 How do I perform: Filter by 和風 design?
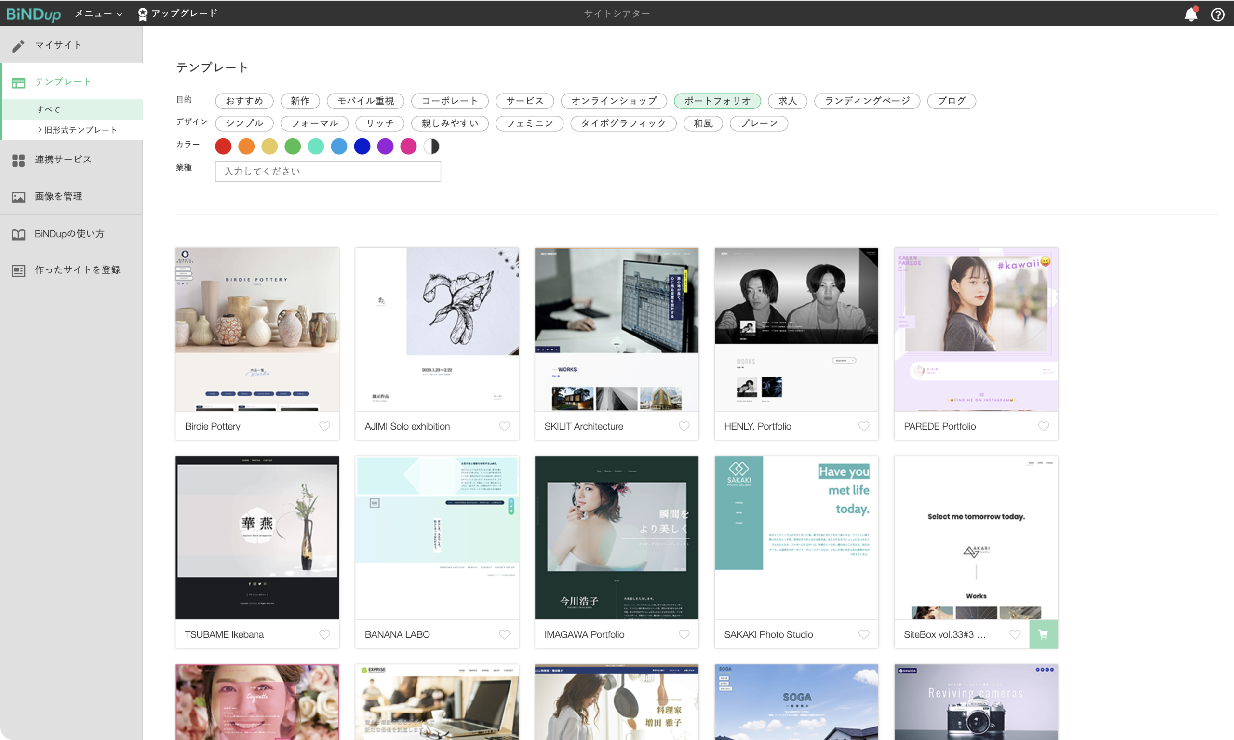tap(703, 123)
